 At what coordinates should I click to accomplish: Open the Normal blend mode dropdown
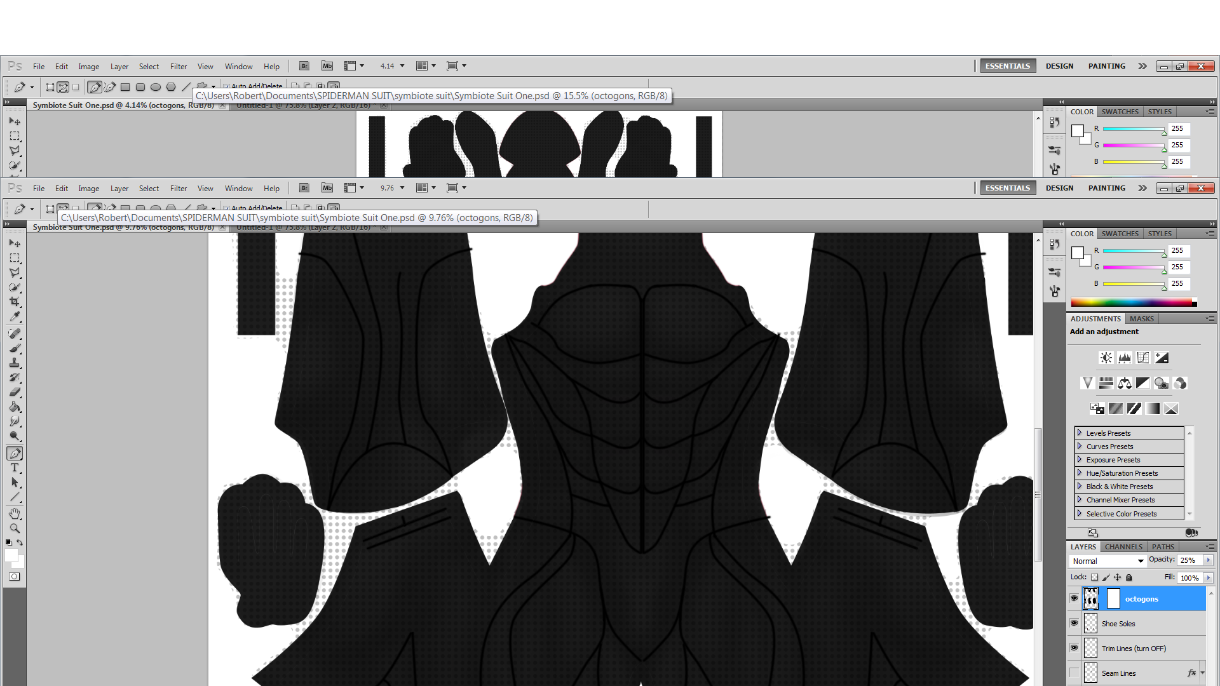coord(1108,561)
